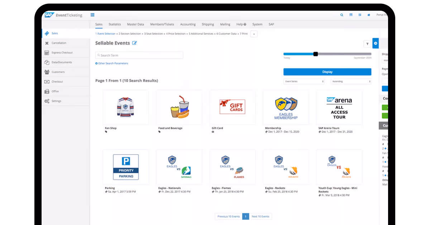
Task: Click the calendar view icon in header
Action: tap(351, 15)
